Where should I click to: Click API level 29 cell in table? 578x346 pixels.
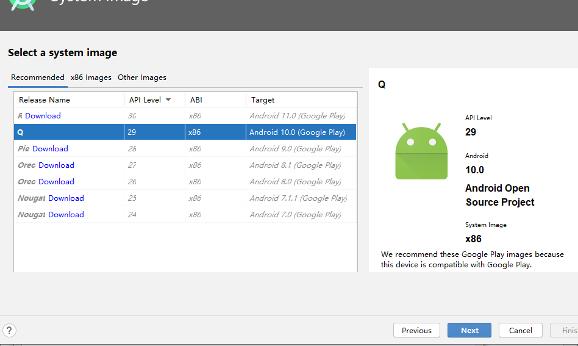pyautogui.click(x=154, y=132)
